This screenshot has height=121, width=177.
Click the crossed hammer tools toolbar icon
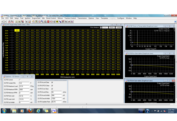pyautogui.click(x=36, y=22)
